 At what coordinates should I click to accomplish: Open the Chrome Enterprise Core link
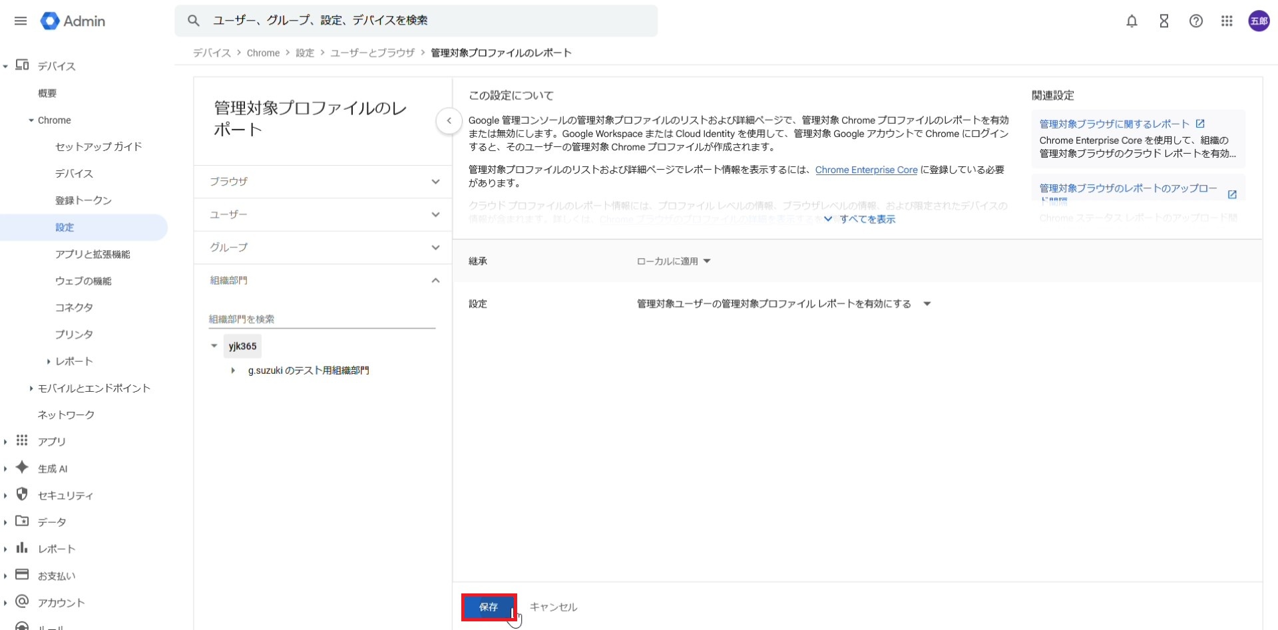click(866, 170)
